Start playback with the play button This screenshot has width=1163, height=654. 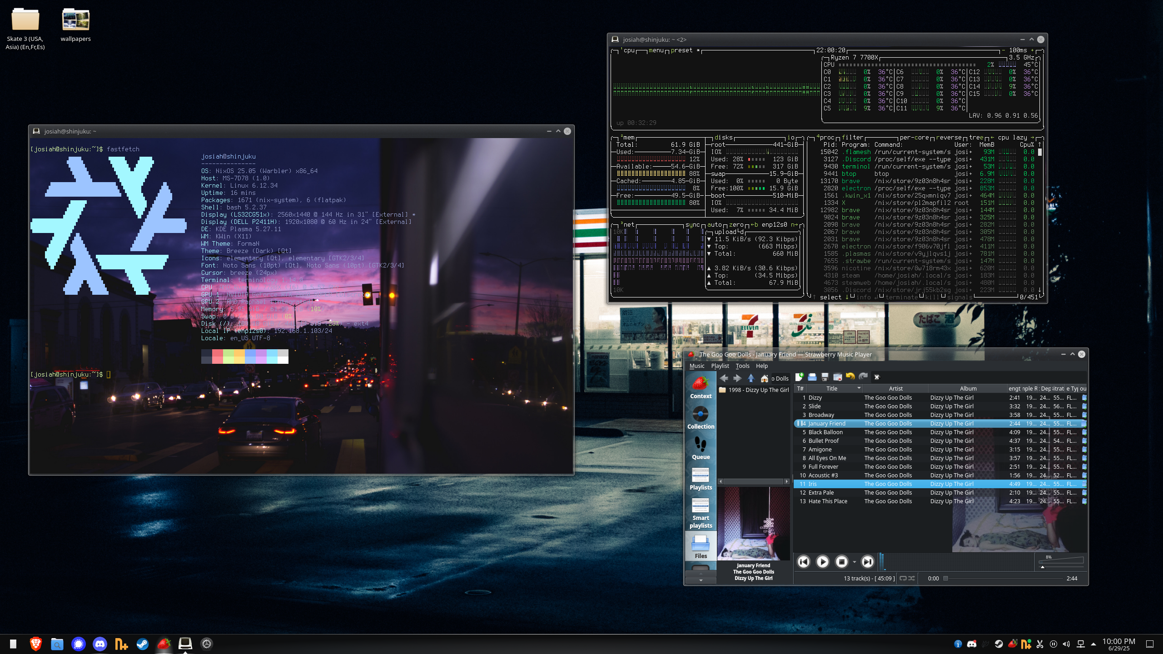click(x=822, y=562)
